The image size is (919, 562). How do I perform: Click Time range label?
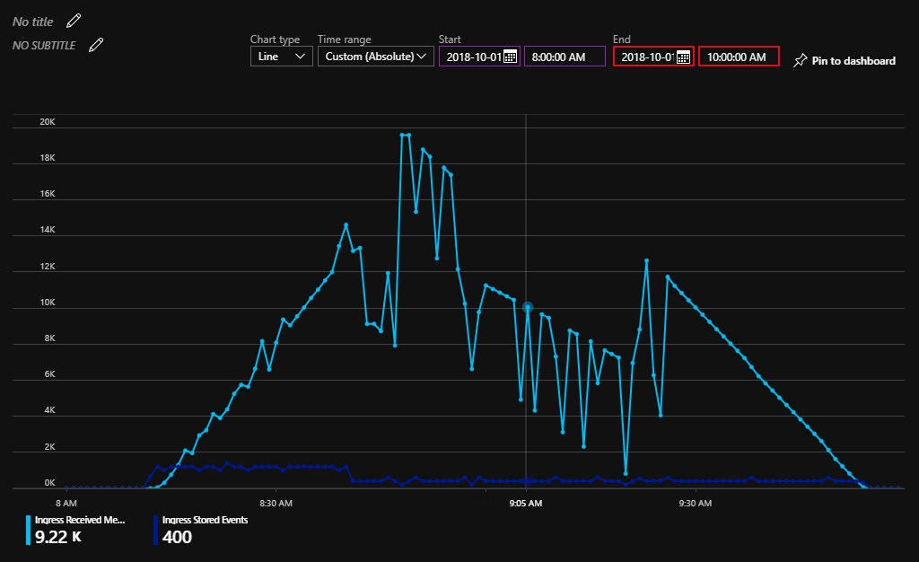coord(344,40)
